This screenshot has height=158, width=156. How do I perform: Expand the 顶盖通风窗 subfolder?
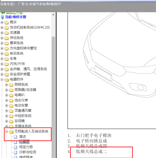tap(6, 111)
